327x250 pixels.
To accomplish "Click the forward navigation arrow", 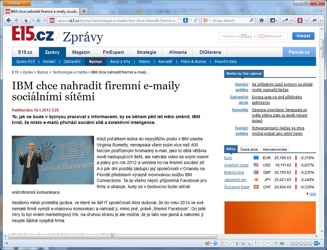I will [x=16, y=20].
